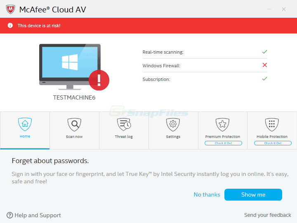Click the Show me button
Screen dimensions: 297x223
pos(253,195)
